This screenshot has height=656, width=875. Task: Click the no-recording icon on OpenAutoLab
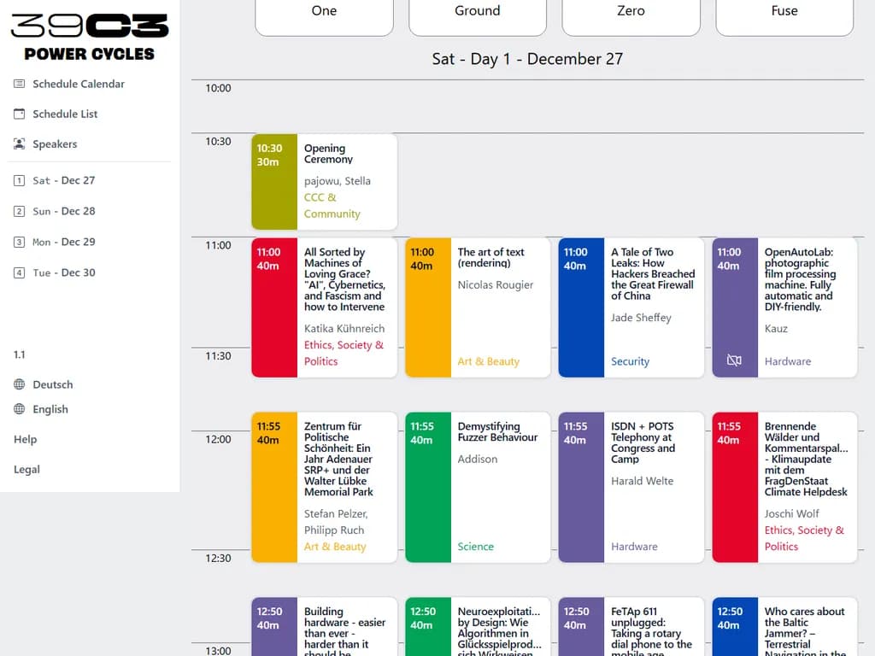click(x=734, y=360)
